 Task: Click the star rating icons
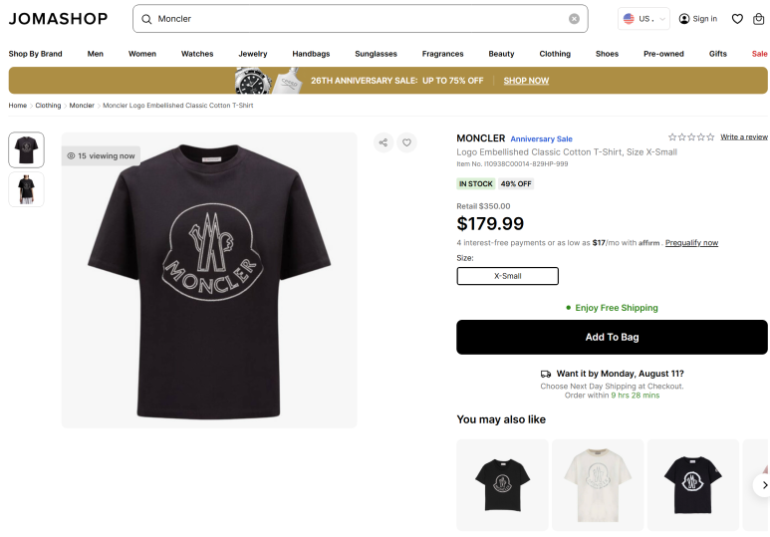[691, 136]
